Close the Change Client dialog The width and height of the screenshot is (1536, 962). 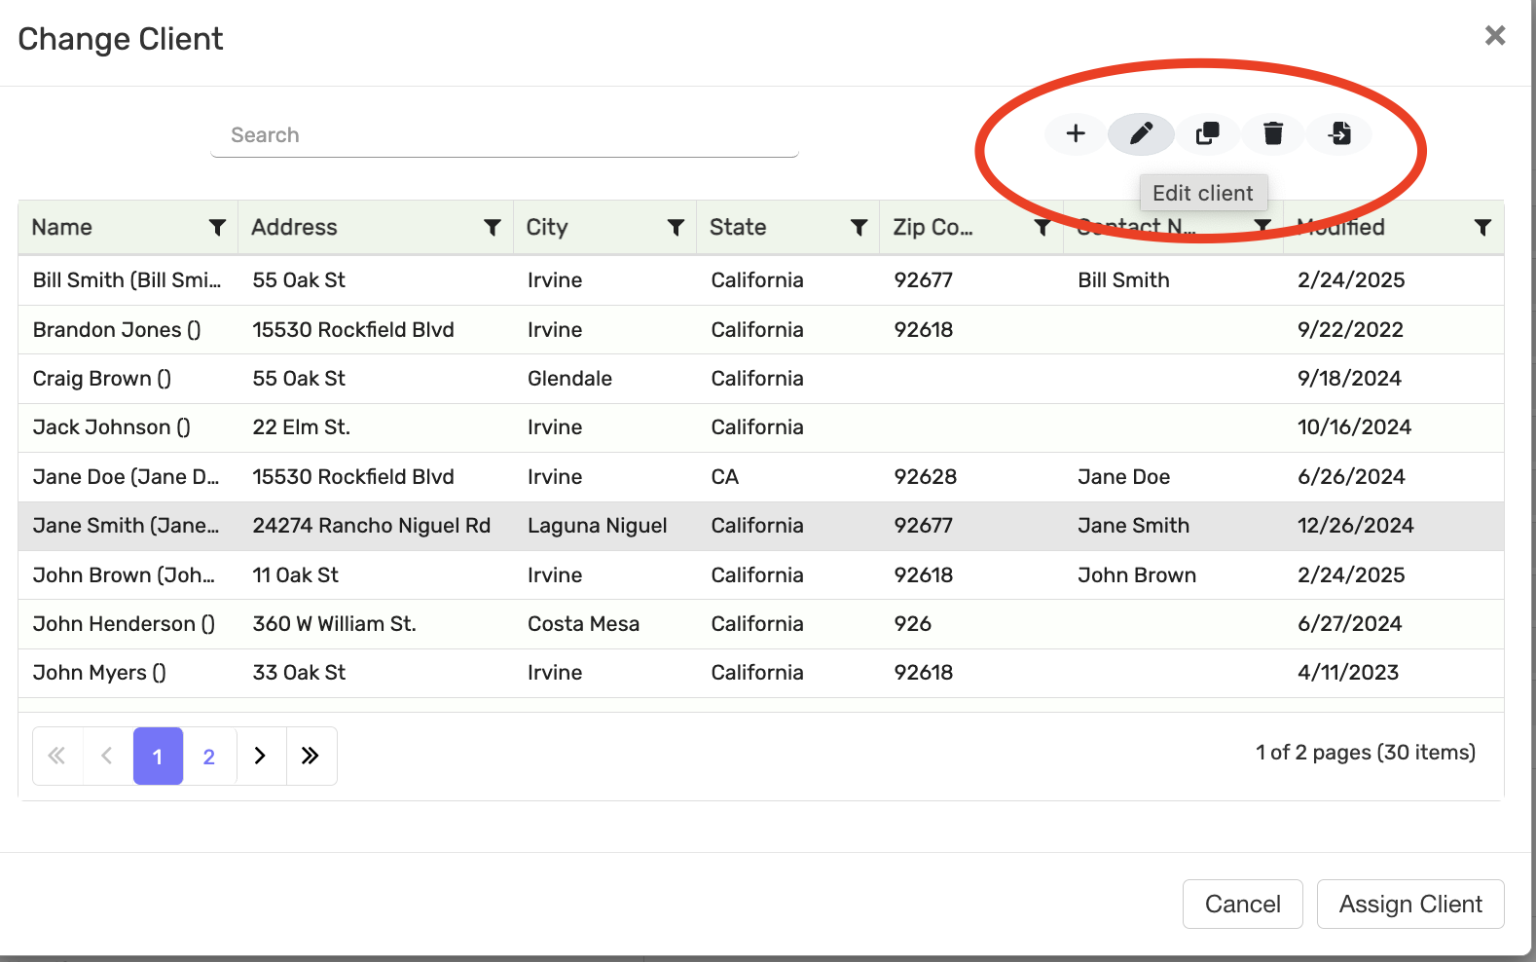(x=1495, y=36)
